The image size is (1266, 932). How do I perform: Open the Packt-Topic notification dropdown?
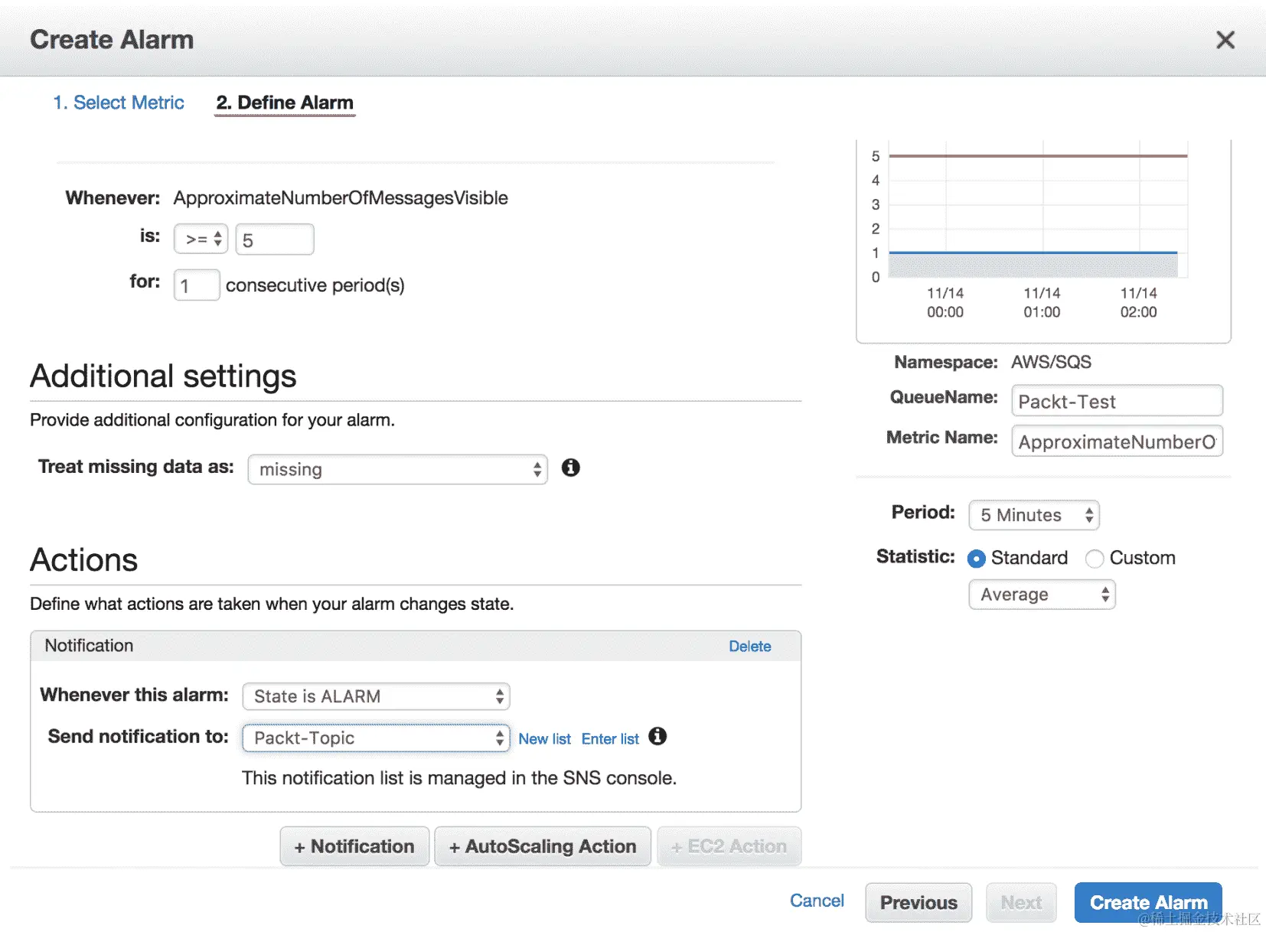click(376, 738)
